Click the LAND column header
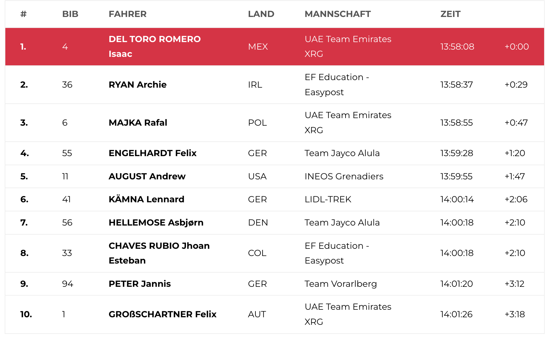The height and width of the screenshot is (338, 546). point(261,14)
